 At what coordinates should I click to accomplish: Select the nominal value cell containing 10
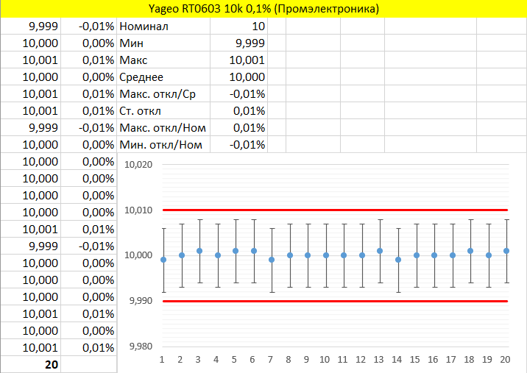click(238, 26)
